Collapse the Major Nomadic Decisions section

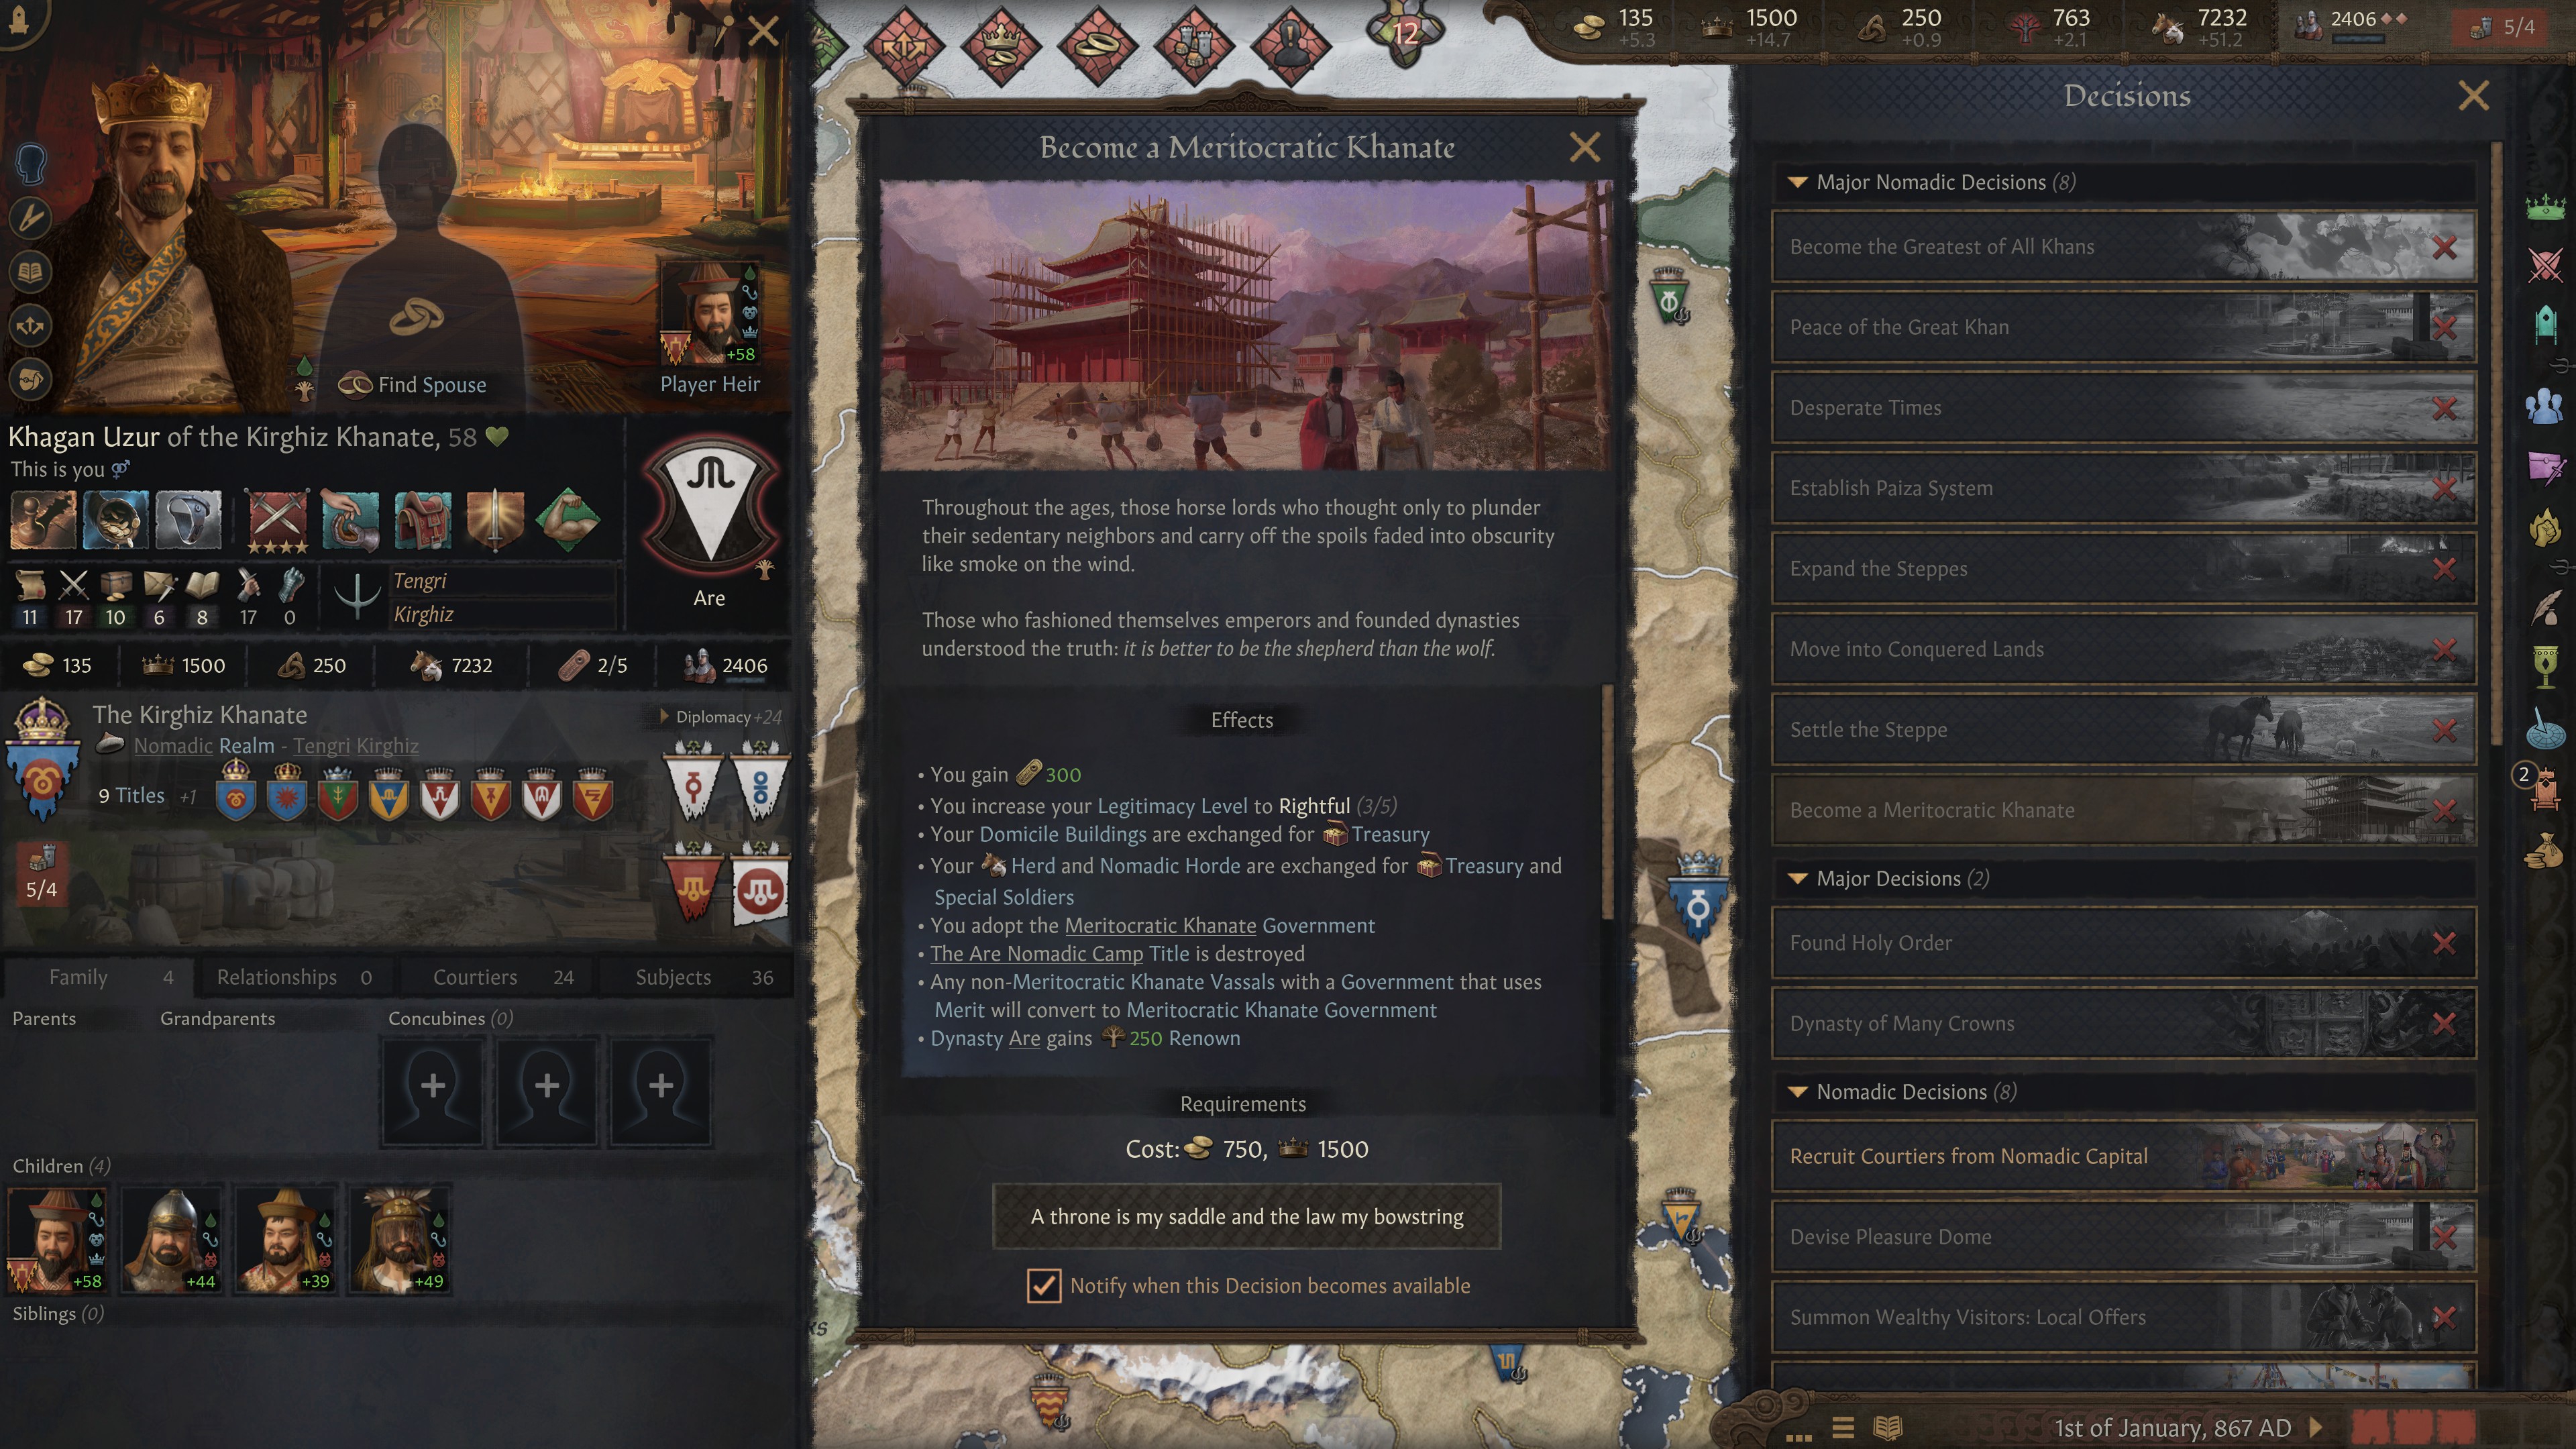[1797, 182]
